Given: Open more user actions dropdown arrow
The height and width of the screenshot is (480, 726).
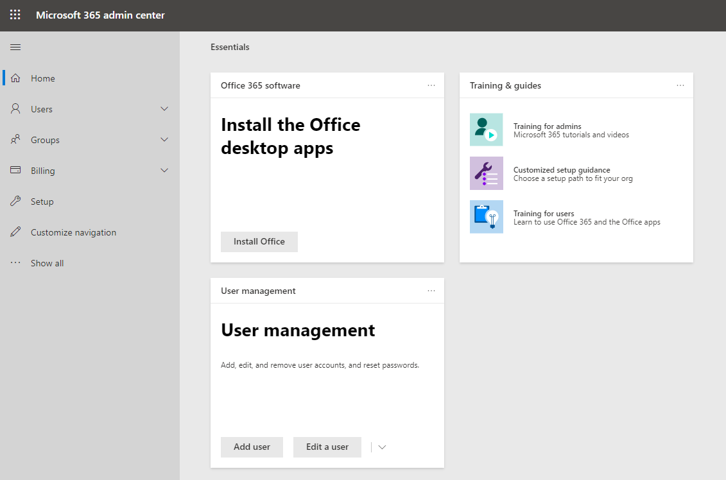Looking at the screenshot, I should pos(382,447).
